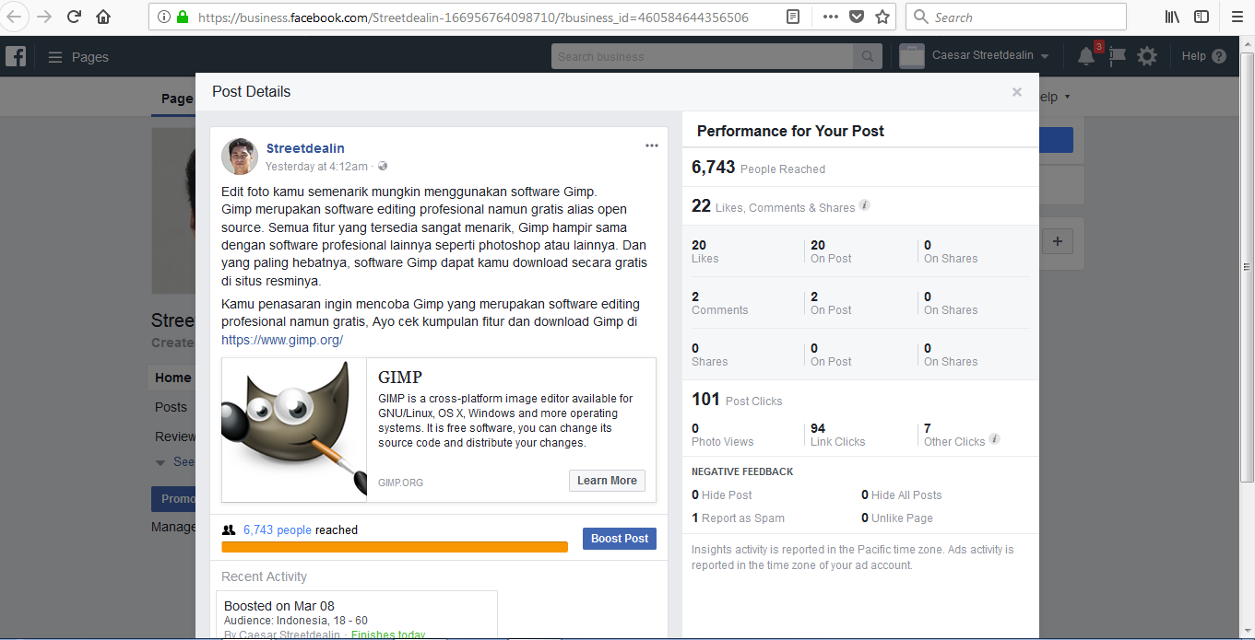Open business settings gear icon
This screenshot has width=1255, height=640.
[1147, 56]
